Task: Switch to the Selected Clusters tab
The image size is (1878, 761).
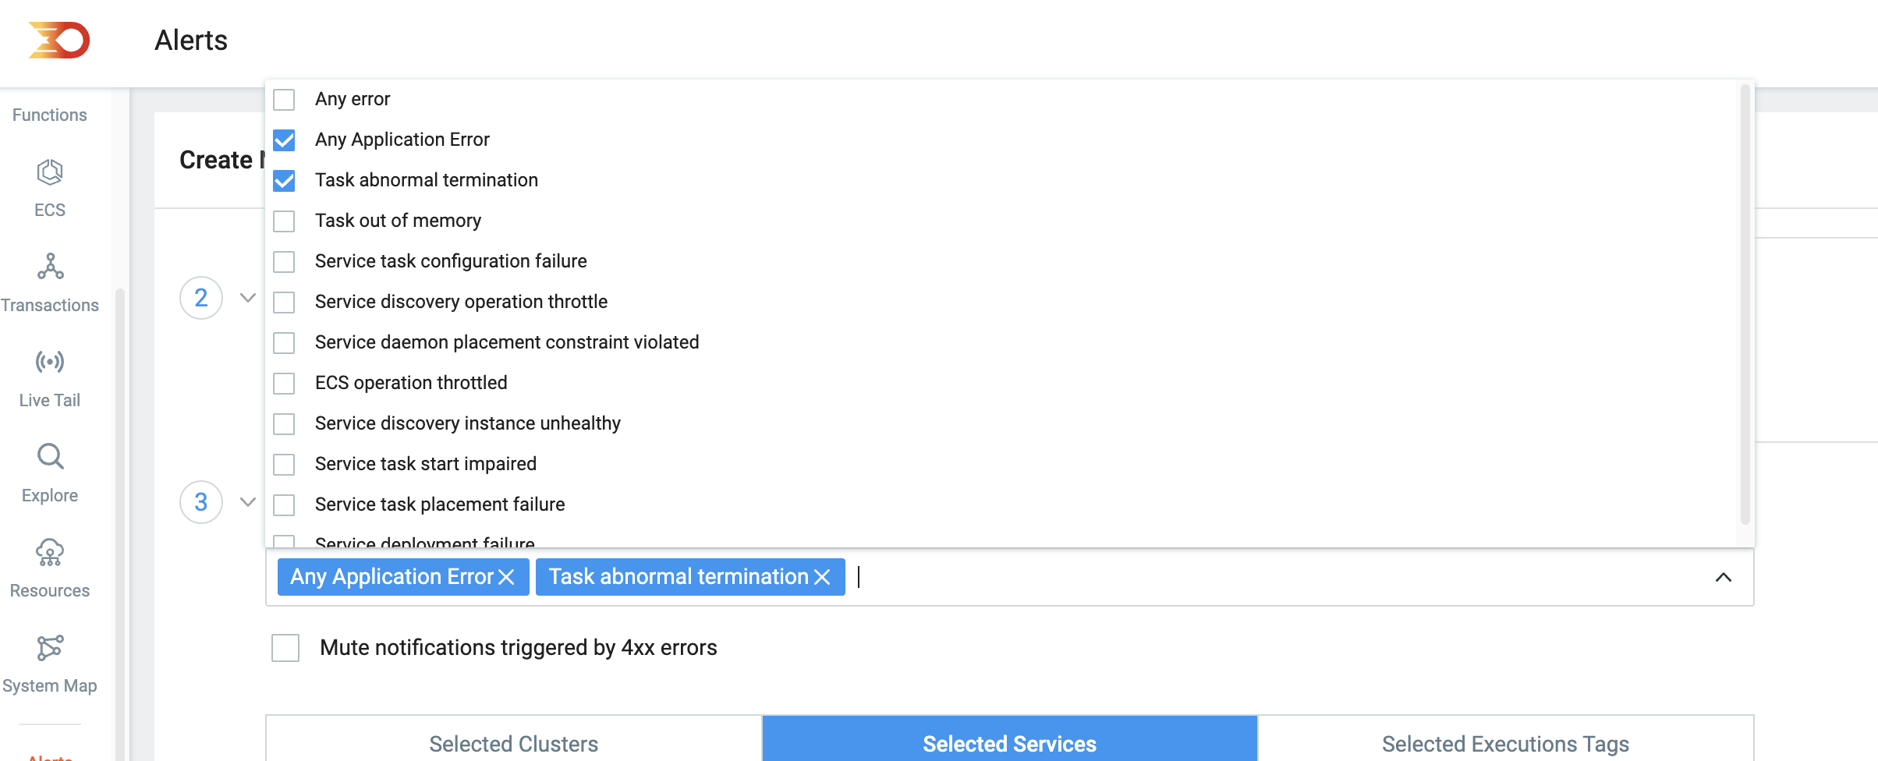Action: (514, 741)
